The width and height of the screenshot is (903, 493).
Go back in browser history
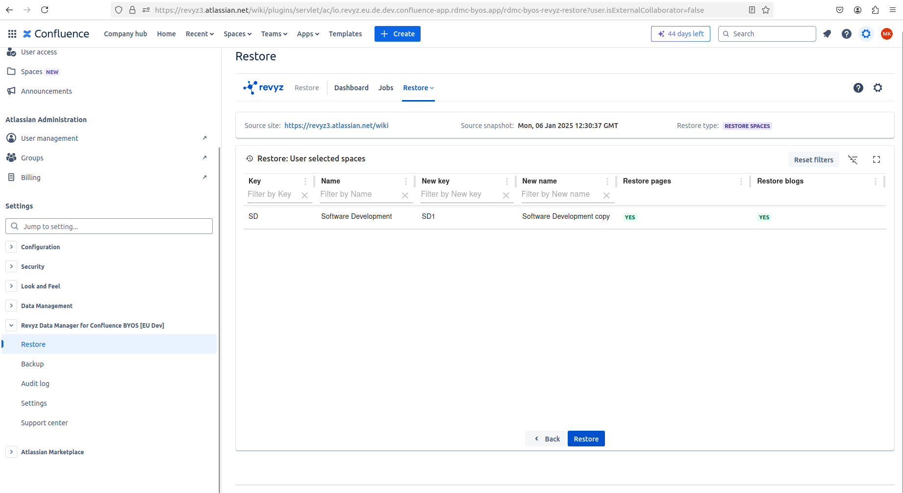[9, 10]
